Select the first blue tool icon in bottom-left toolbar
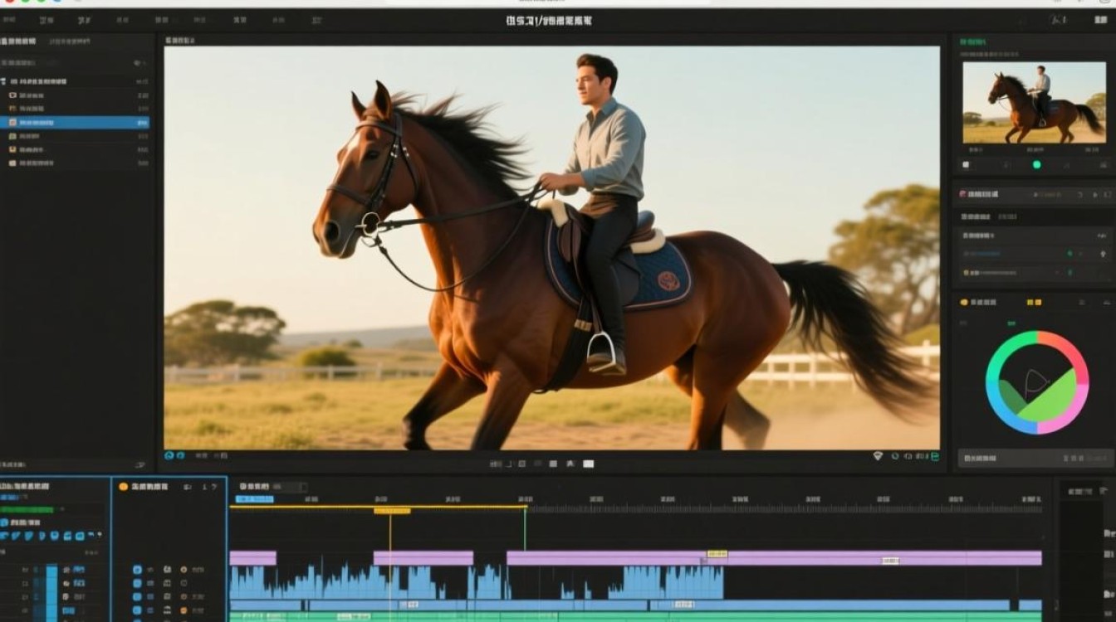 [x=5, y=537]
